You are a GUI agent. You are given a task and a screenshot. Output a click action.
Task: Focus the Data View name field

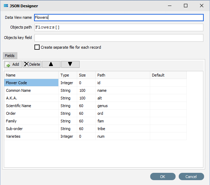coord(119,17)
